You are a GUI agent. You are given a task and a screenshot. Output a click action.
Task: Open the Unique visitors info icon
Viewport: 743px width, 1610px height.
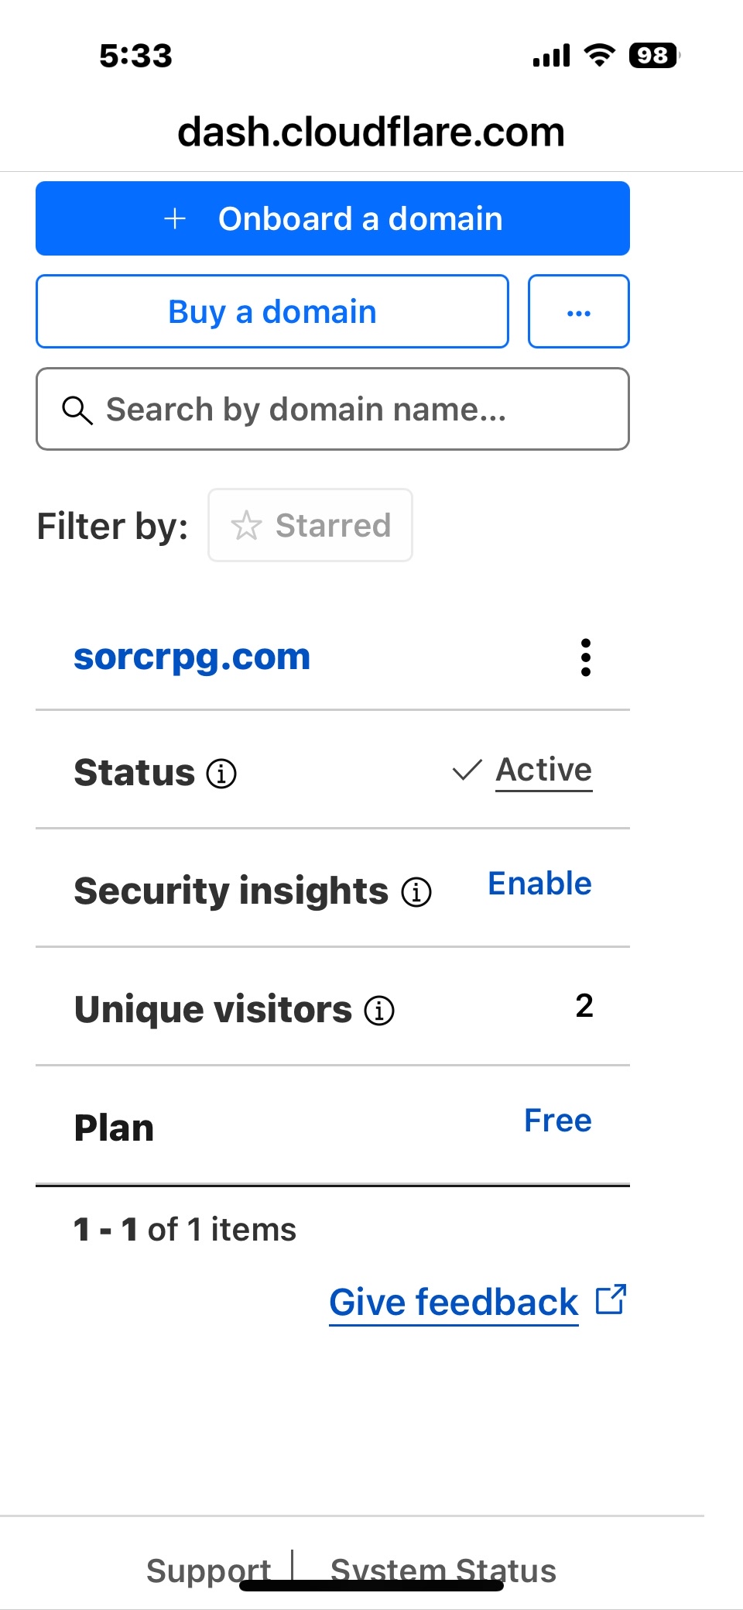coord(378,1010)
